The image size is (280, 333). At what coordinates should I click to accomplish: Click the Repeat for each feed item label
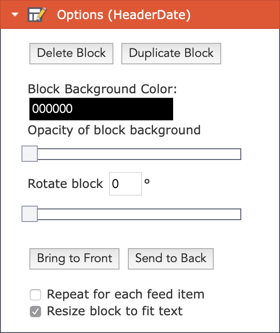point(126,294)
